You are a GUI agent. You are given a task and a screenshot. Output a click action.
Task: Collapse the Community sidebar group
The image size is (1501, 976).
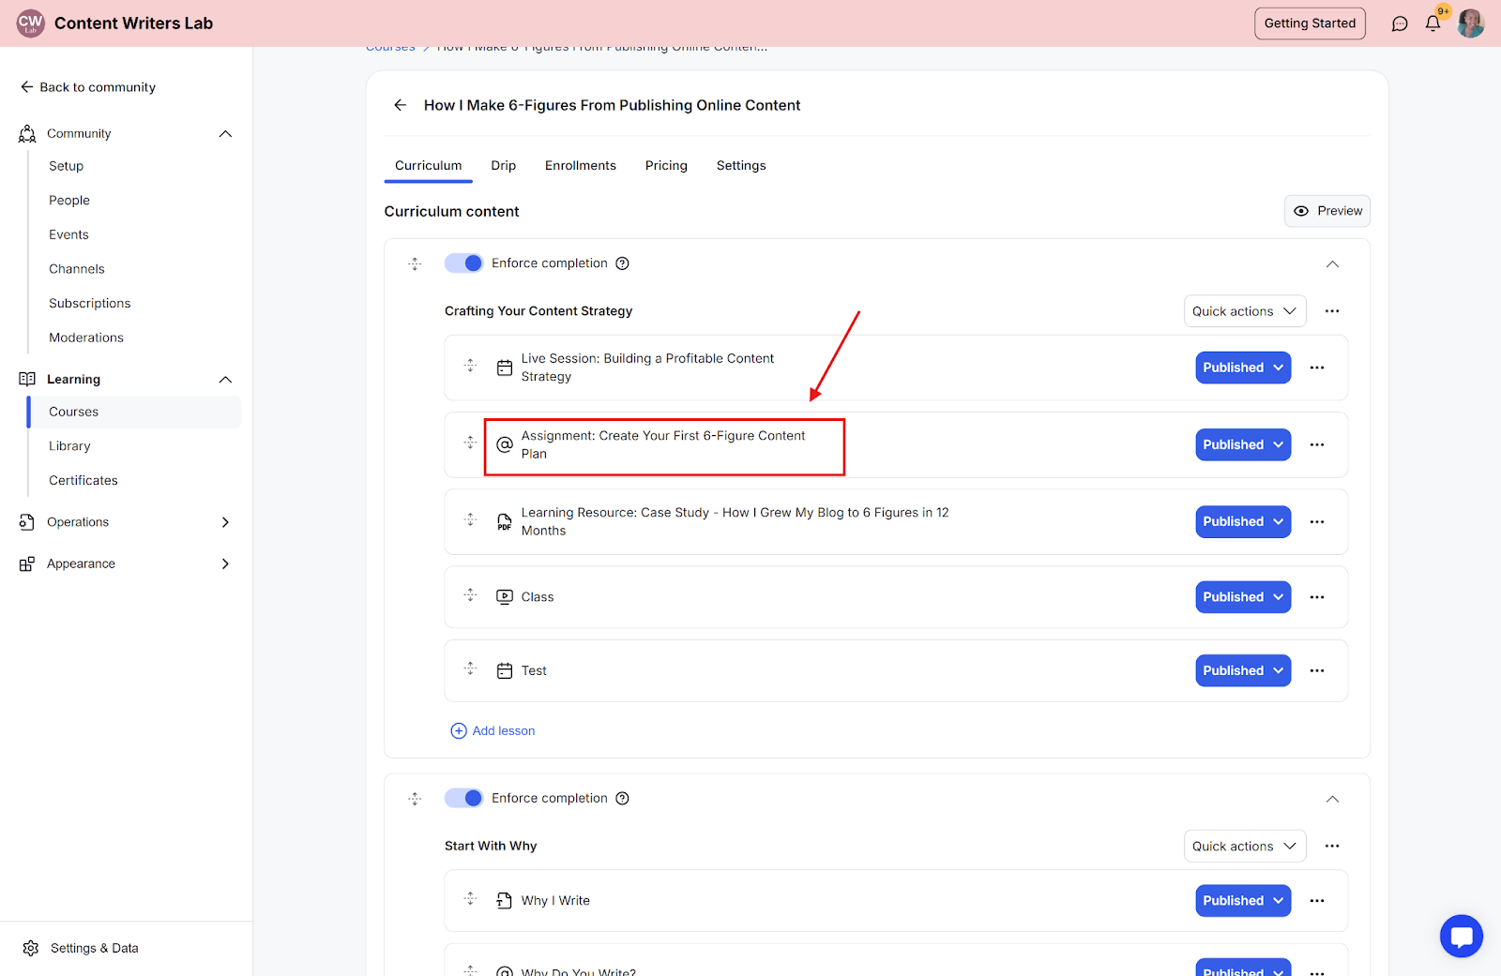tap(225, 134)
